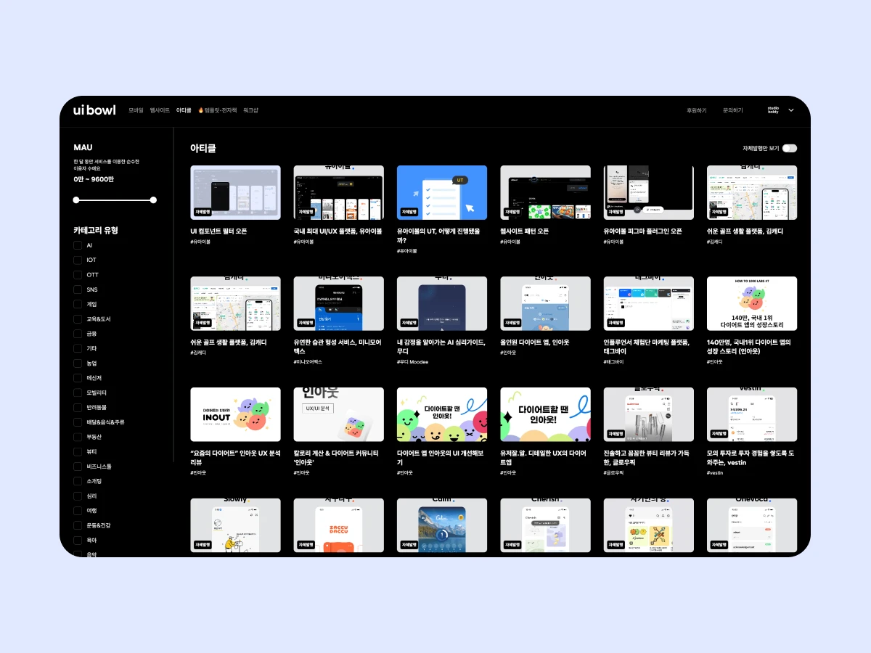Select the 아티클 nav tab
Viewport: 871px width, 653px height.
[184, 110]
